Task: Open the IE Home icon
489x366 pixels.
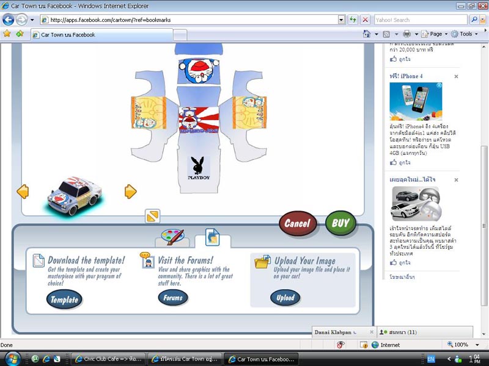Action: (369, 34)
